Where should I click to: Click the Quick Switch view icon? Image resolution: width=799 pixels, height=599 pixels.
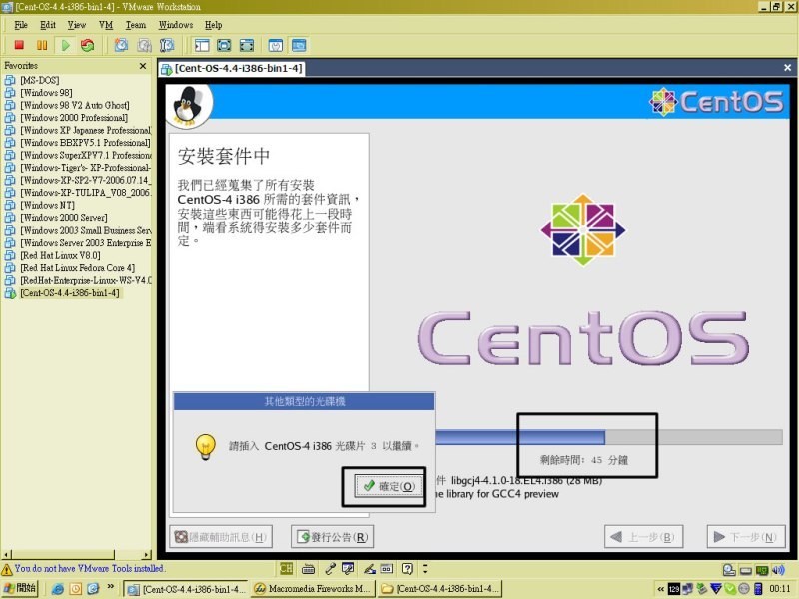click(224, 45)
